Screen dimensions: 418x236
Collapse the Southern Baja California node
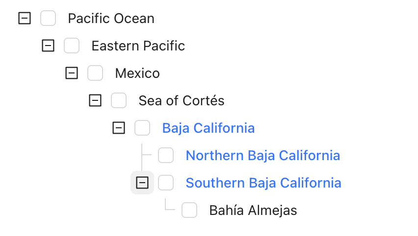(142, 183)
